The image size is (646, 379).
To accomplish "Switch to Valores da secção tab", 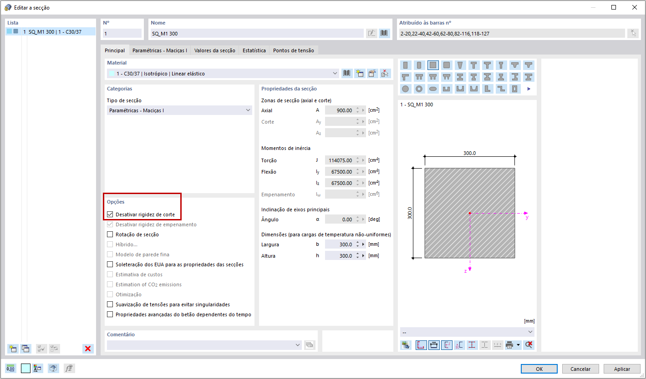I will point(215,50).
